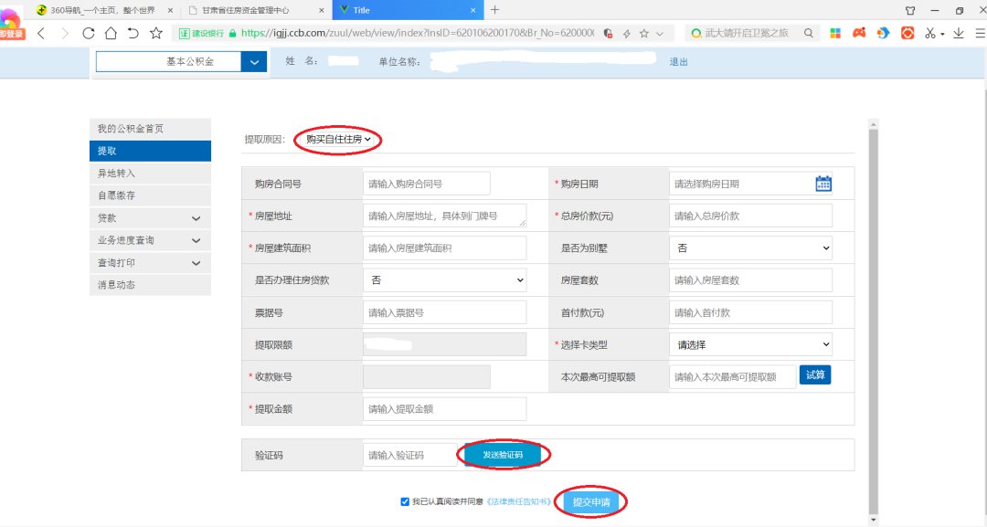Image resolution: width=987 pixels, height=527 pixels.
Task: Click the 购房合同号 input field
Action: pos(426,184)
